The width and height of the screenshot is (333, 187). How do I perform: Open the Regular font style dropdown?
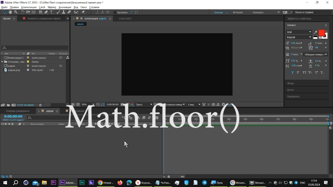pos(299,37)
